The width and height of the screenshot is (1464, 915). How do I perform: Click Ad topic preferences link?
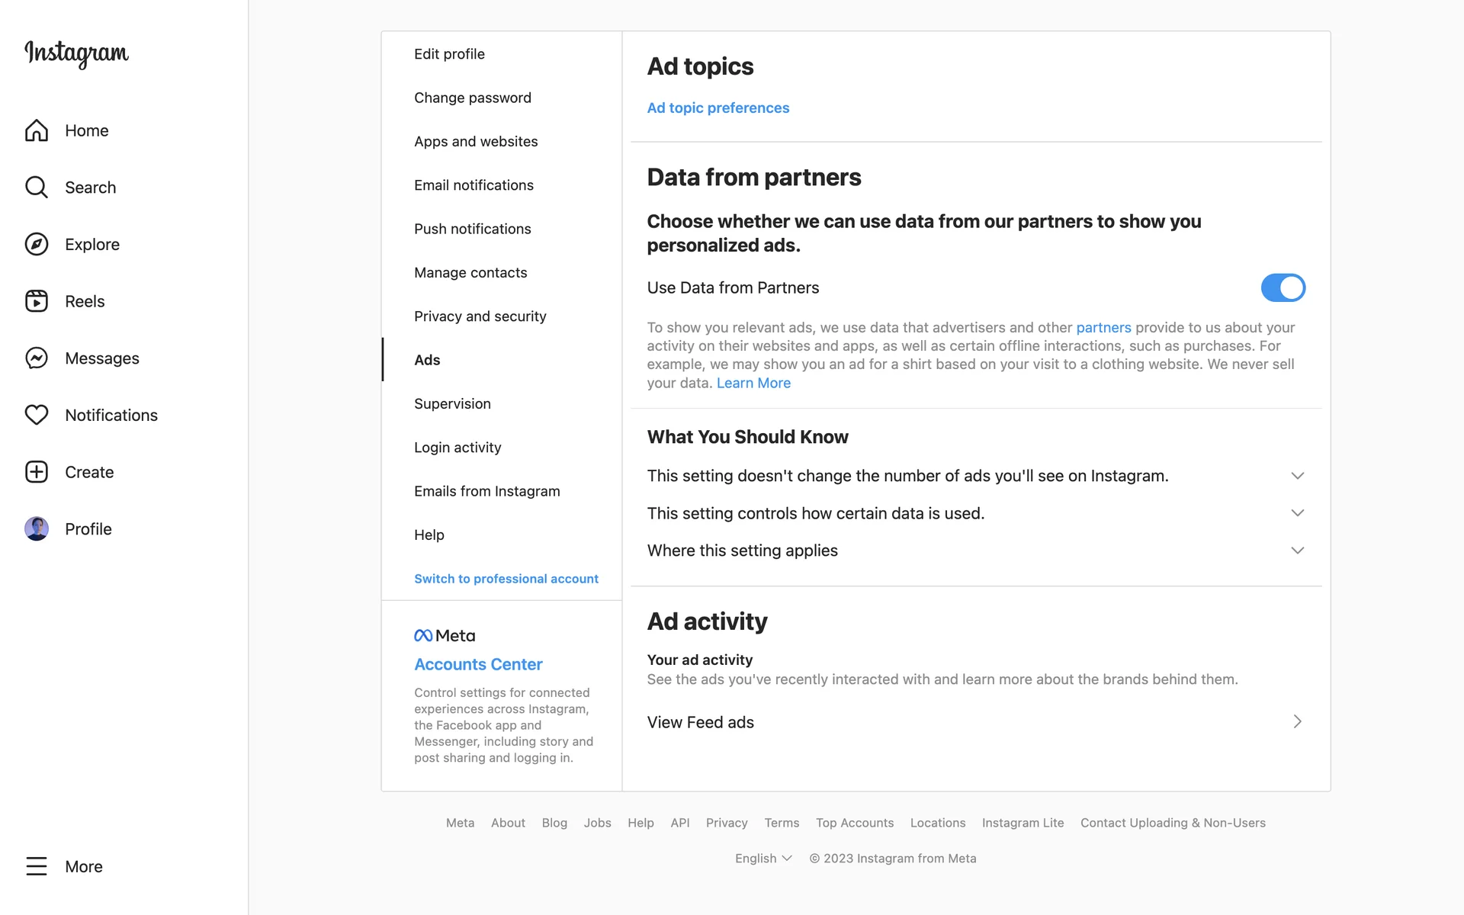(x=718, y=108)
